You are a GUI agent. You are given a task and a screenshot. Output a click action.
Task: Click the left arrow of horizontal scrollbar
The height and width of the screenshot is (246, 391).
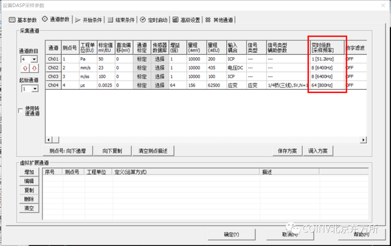[x=49, y=140]
